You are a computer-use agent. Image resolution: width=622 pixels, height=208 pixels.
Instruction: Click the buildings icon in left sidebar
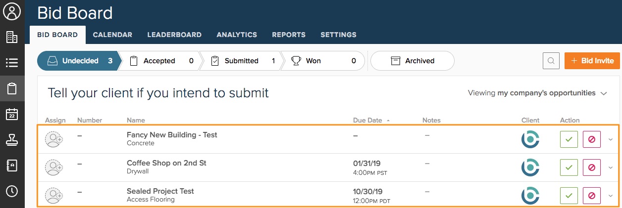12,37
